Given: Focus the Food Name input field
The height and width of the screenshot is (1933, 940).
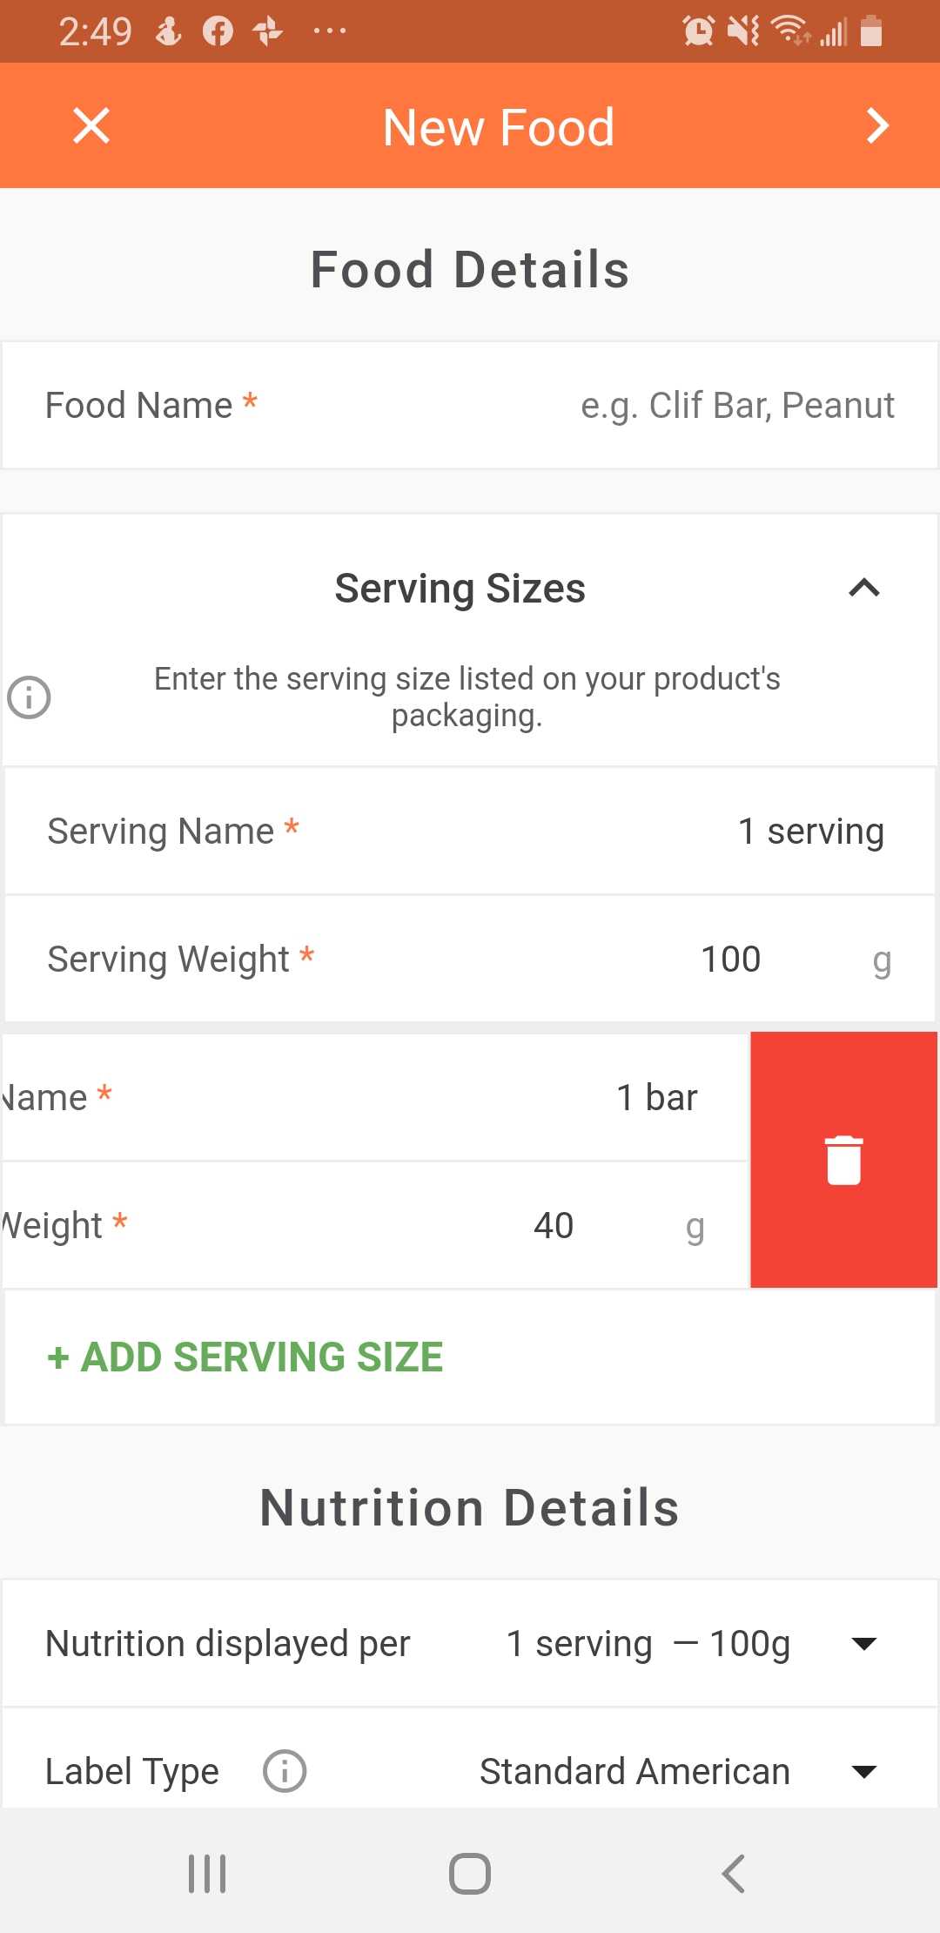Looking at the screenshot, I should pos(470,406).
